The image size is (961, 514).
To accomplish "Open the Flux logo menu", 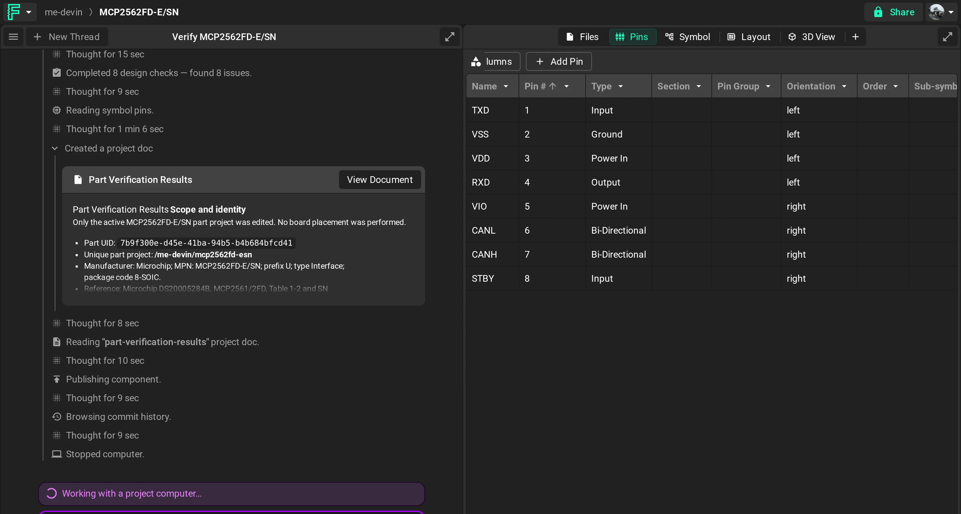I will [x=19, y=12].
